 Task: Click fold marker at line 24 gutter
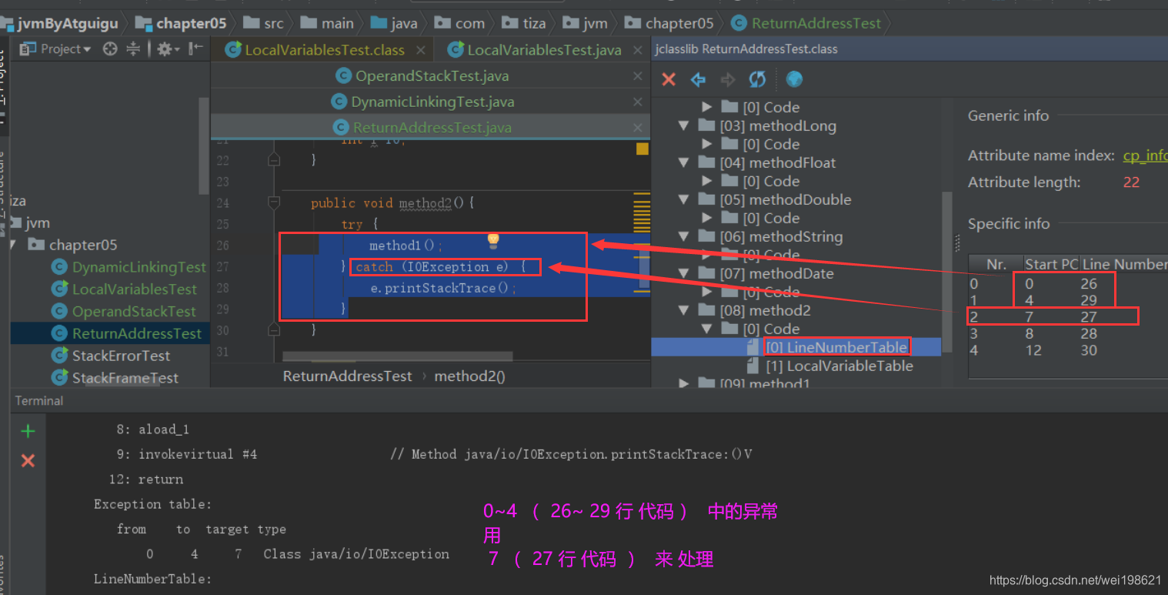point(273,202)
